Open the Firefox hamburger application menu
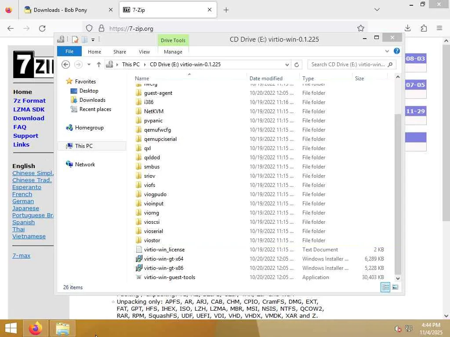The image size is (450, 337). pyautogui.click(x=439, y=28)
